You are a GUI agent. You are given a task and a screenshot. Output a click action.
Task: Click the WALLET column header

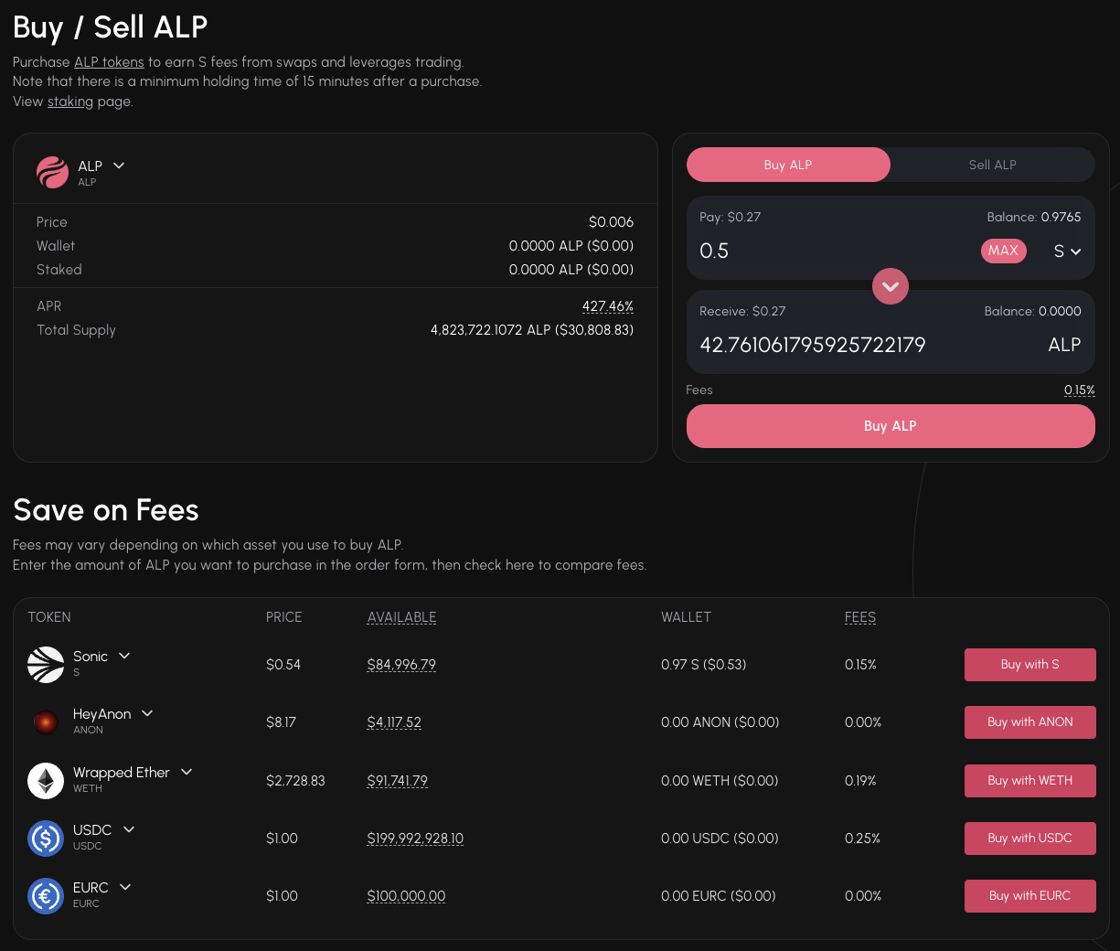click(686, 617)
